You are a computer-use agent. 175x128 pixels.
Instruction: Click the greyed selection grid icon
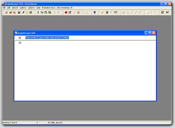pyautogui.click(x=75, y=12)
